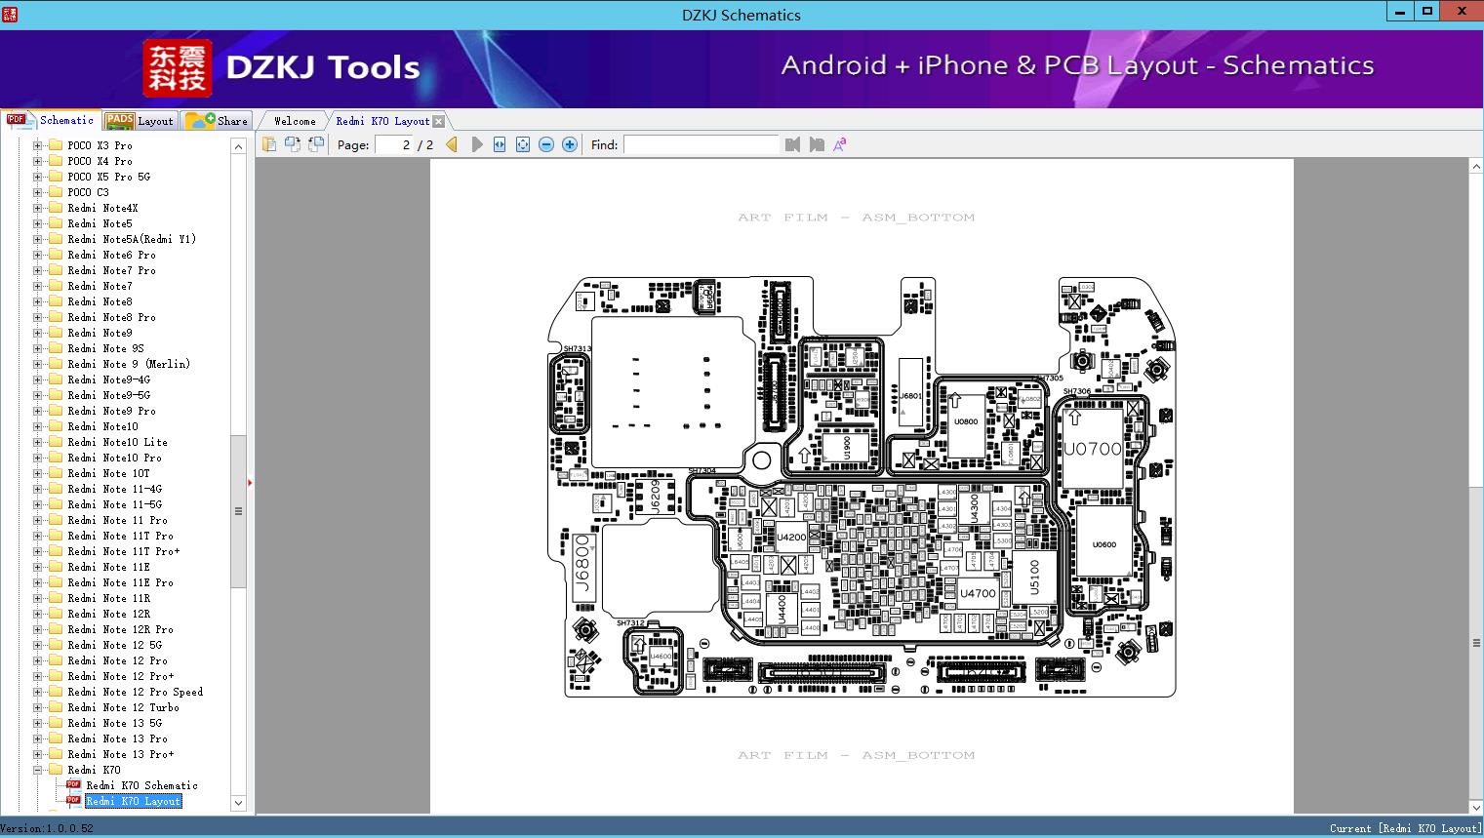Viewport: 1484px width, 838px height.
Task: Click PDF icon beside Redmi K70 Schematic
Action: (x=73, y=785)
